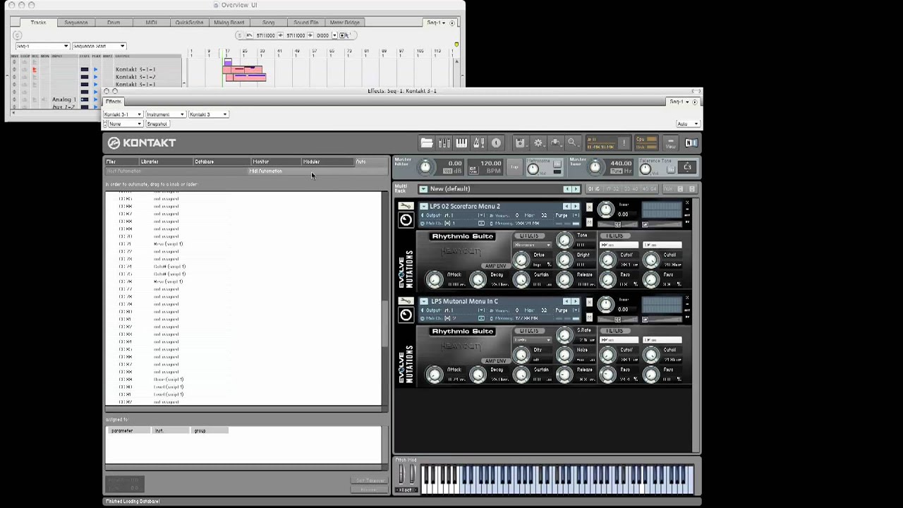
Task: Show the Kontakt on-screen keyboard icon
Action: [x=461, y=143]
